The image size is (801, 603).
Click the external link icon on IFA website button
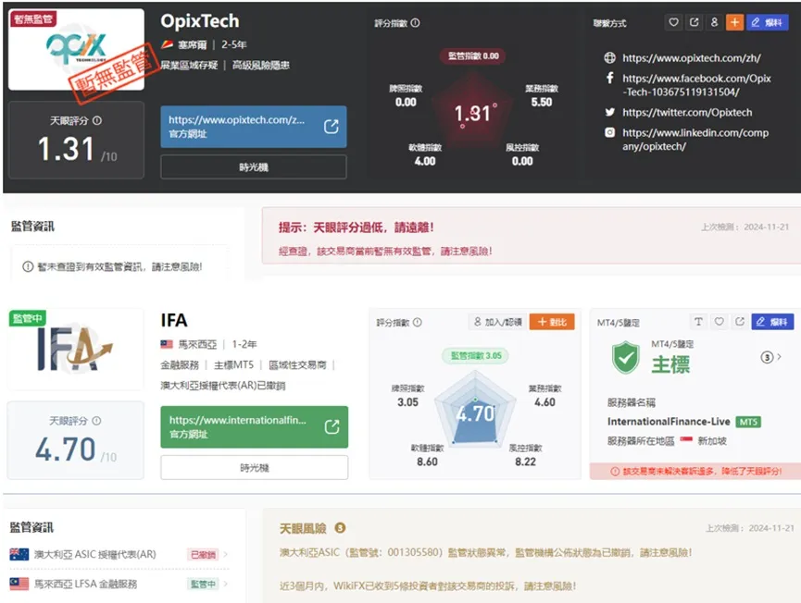[x=332, y=426]
